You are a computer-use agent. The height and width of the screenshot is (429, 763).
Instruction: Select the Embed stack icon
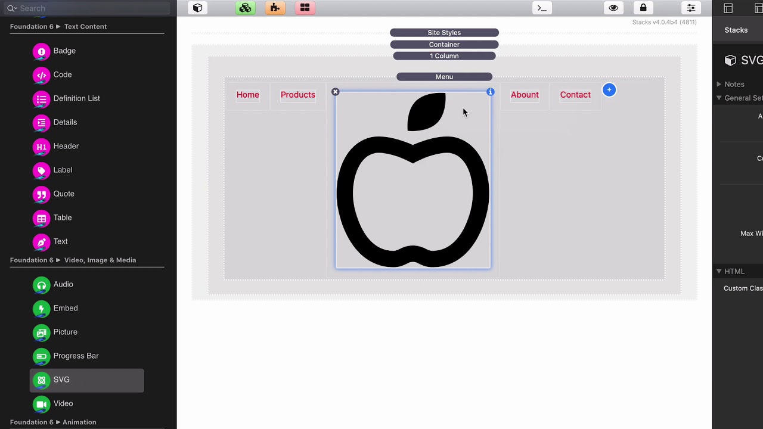click(x=41, y=309)
